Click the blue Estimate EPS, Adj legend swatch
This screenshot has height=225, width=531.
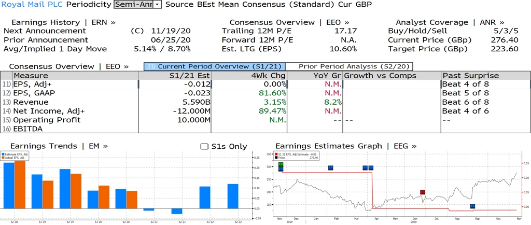click(3, 154)
